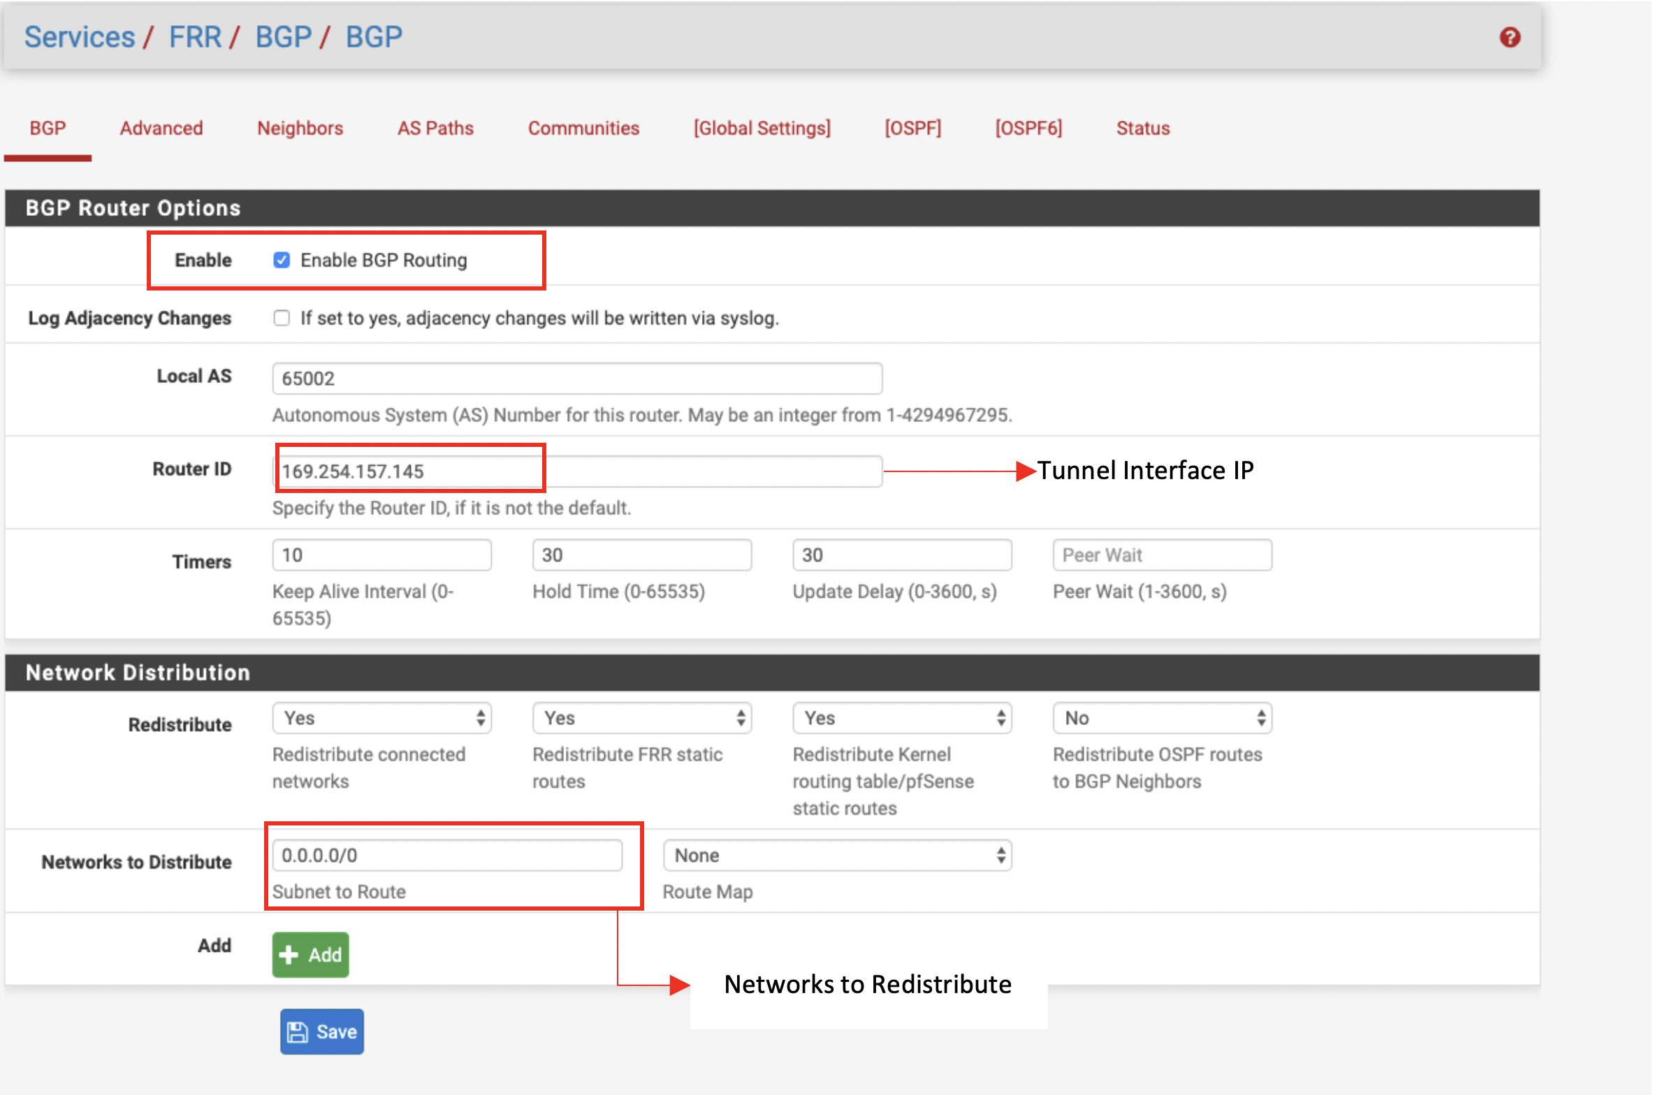Expand the Route Map dropdown
Image resolution: width=1653 pixels, height=1095 pixels.
point(837,855)
